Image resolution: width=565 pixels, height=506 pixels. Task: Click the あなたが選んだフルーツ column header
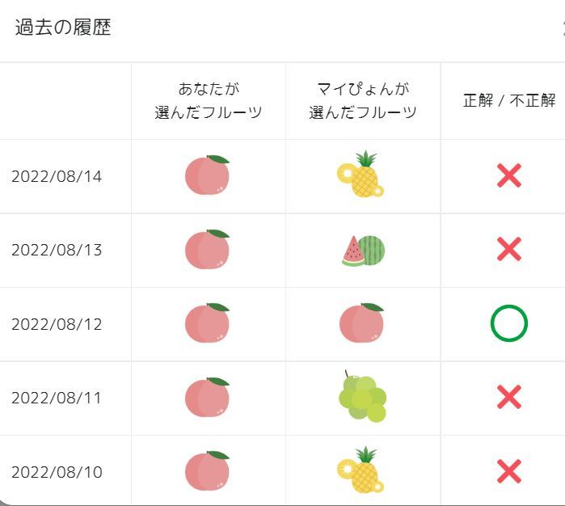point(209,101)
